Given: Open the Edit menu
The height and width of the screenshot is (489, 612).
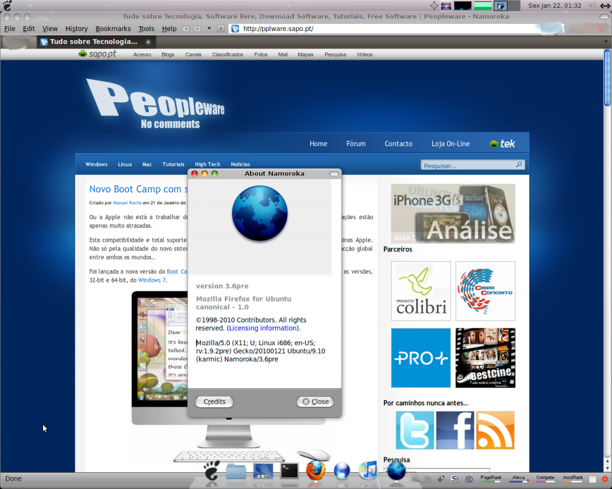Looking at the screenshot, I should coord(29,29).
